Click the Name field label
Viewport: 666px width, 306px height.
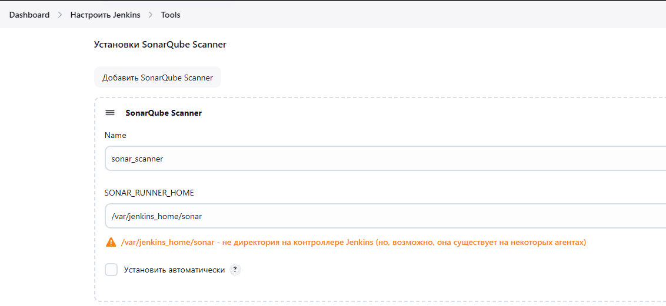coord(115,135)
